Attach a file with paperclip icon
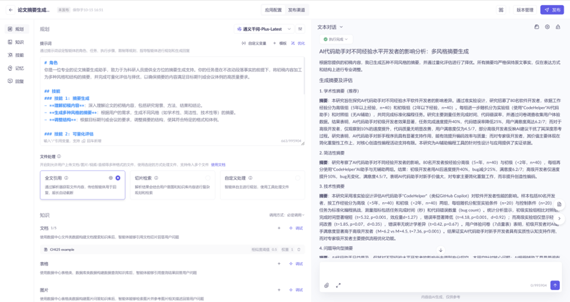Viewport: 570px width, 302px height. [327, 285]
